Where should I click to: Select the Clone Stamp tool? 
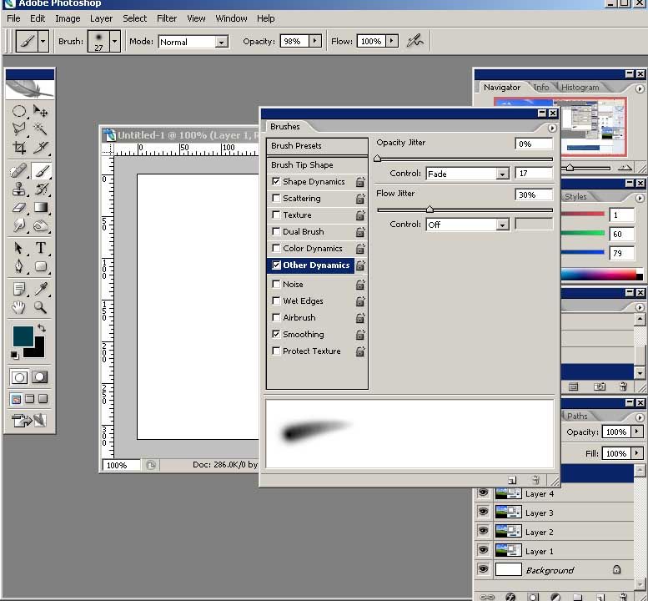(19, 189)
